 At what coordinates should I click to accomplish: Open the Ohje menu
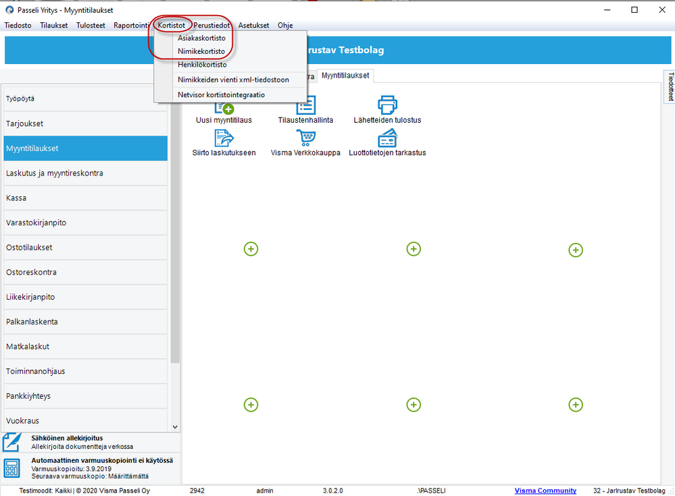tap(285, 26)
